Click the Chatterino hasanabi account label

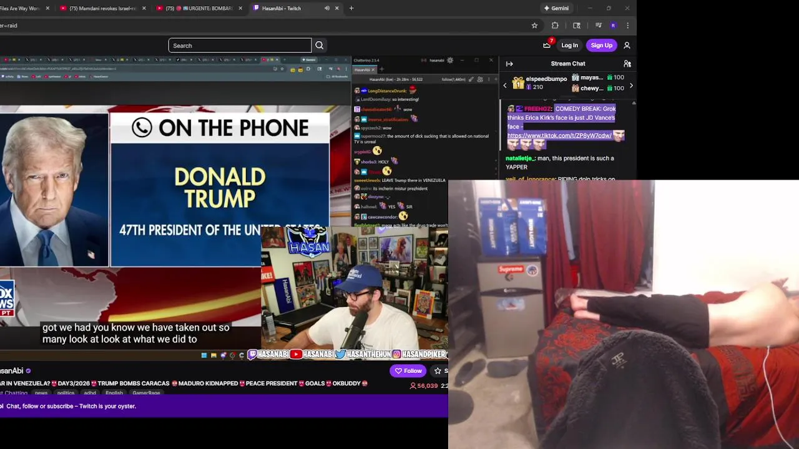[437, 60]
